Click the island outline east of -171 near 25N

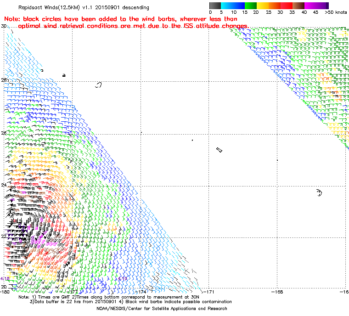tap(219, 150)
